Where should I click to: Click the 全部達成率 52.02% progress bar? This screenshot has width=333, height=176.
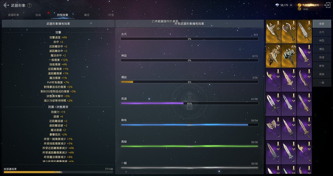[58, 172]
